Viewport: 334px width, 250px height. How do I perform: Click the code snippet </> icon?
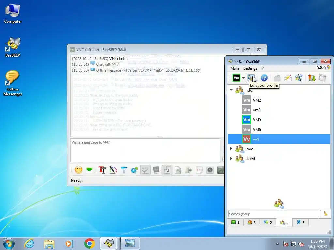[x=199, y=170]
